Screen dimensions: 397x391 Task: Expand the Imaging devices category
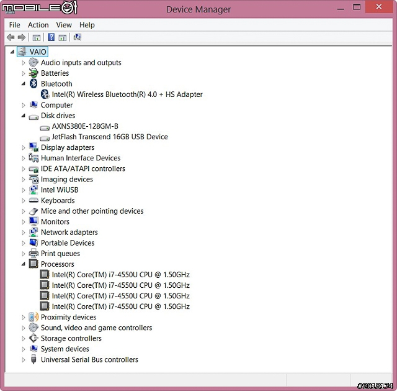[24, 180]
